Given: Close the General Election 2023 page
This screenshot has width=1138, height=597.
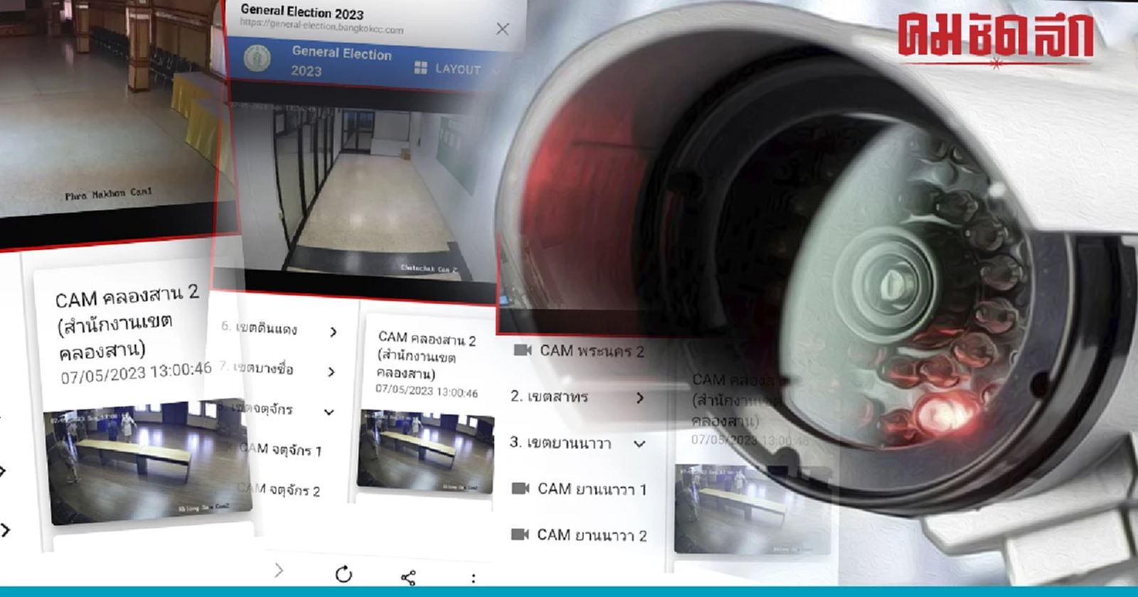Looking at the screenshot, I should [502, 29].
